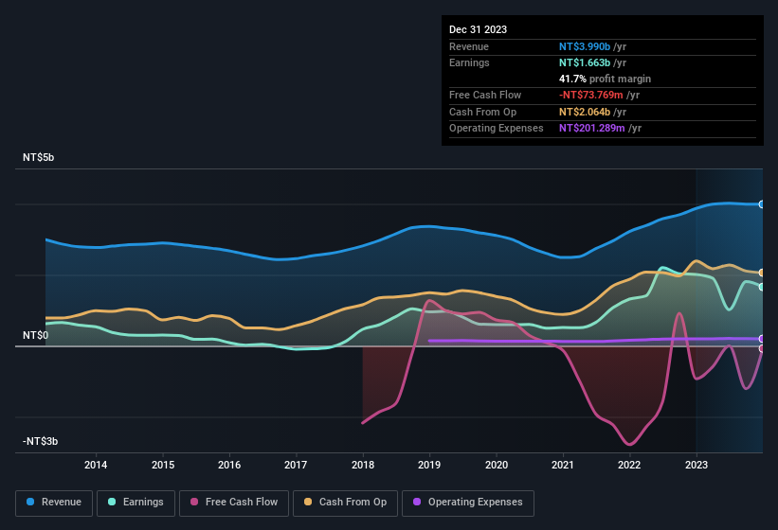This screenshot has height=530, width=778.
Task: Toggle the Free Cash Flow legend item
Action: 234,503
